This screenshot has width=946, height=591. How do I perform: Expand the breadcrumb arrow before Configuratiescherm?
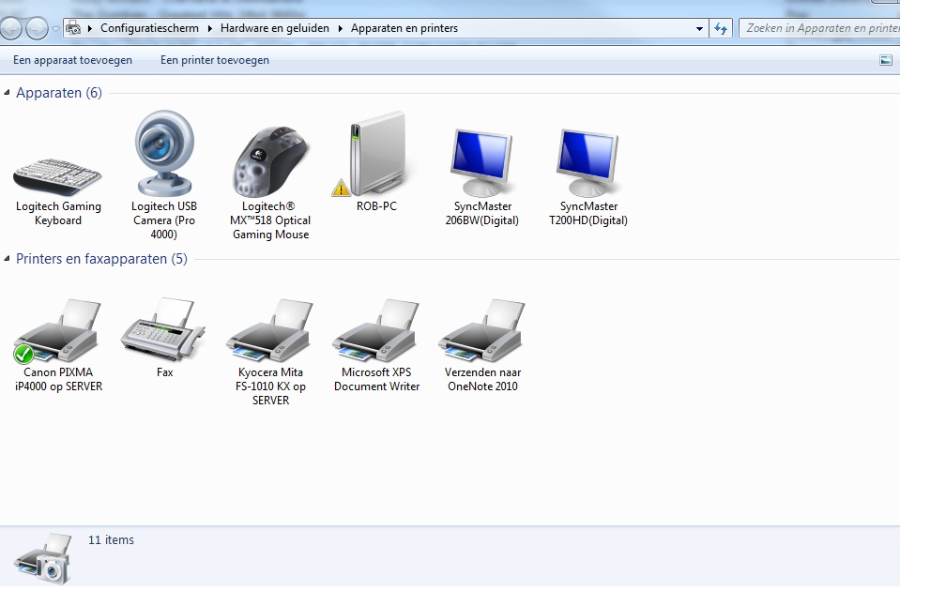(x=90, y=28)
